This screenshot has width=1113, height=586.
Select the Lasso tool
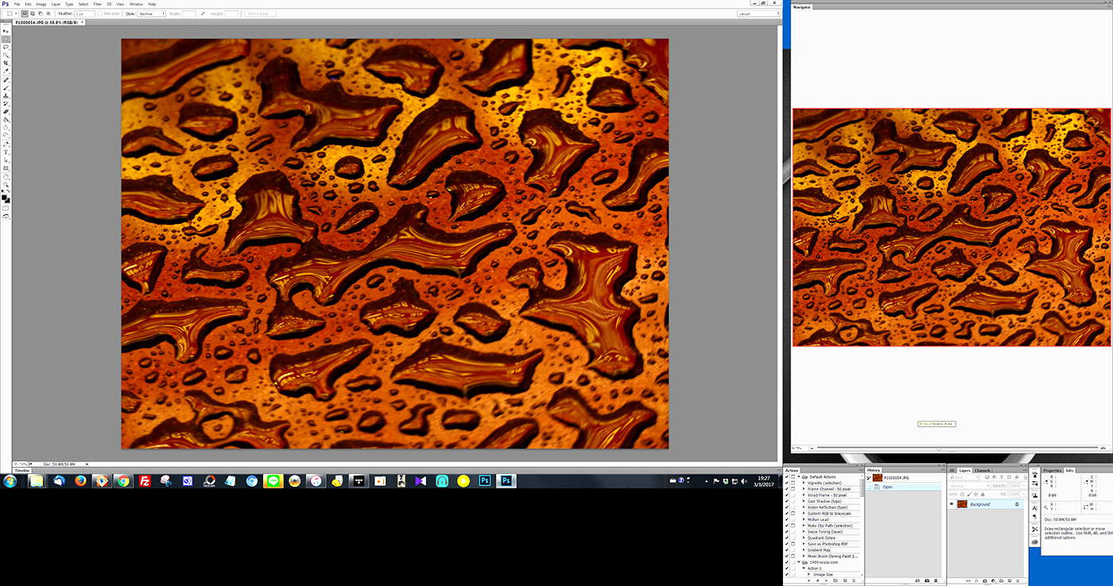tap(6, 47)
